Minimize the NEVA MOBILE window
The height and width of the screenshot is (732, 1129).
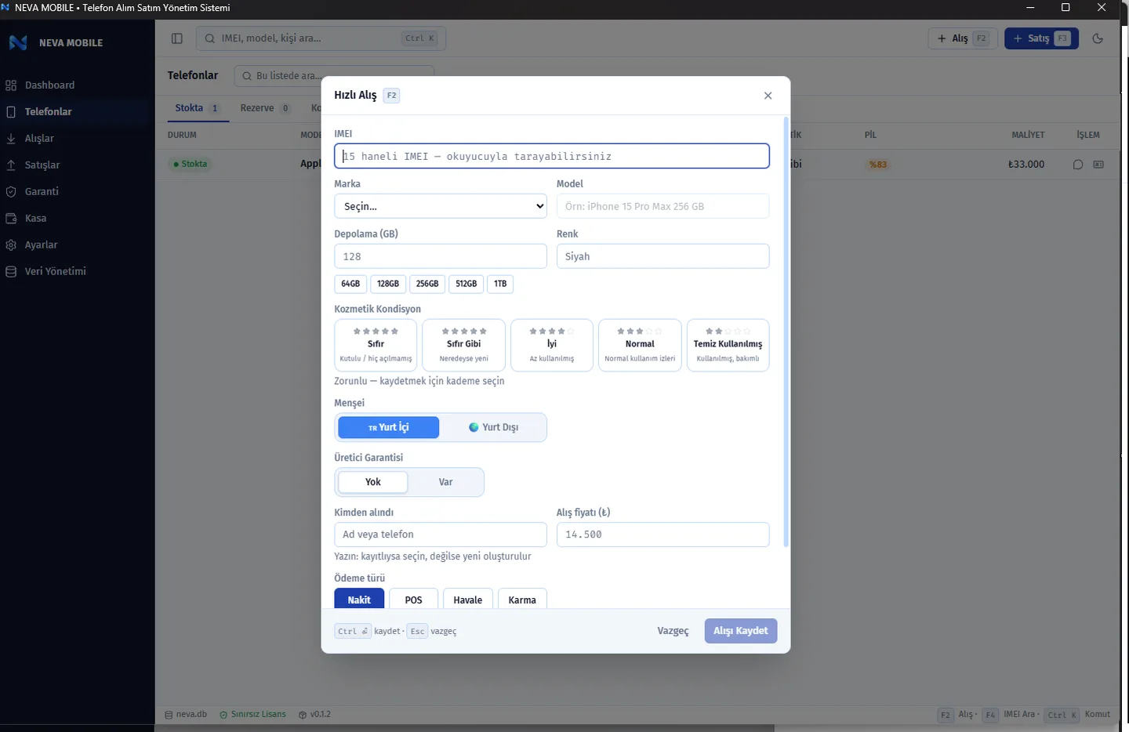click(1029, 8)
